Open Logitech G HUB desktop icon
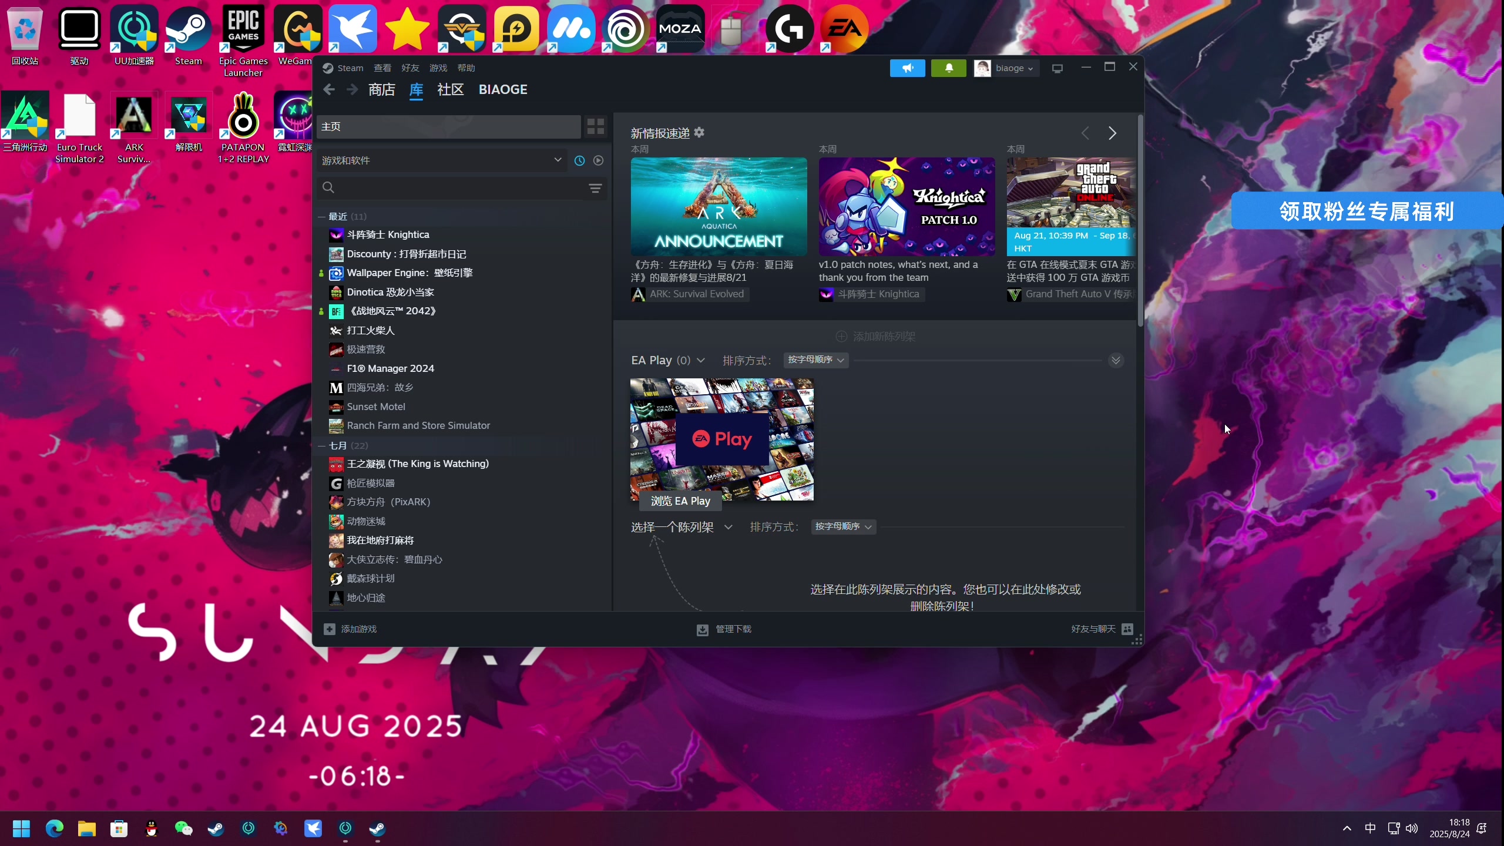The height and width of the screenshot is (846, 1504). tap(790, 28)
